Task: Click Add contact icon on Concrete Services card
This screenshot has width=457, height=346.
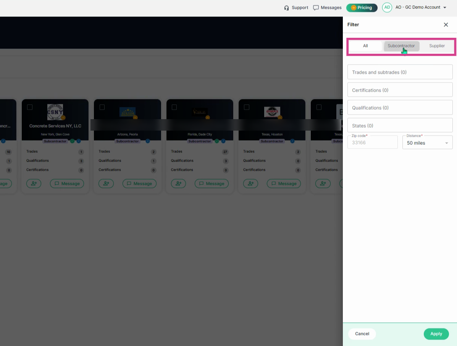Action: coord(34,183)
